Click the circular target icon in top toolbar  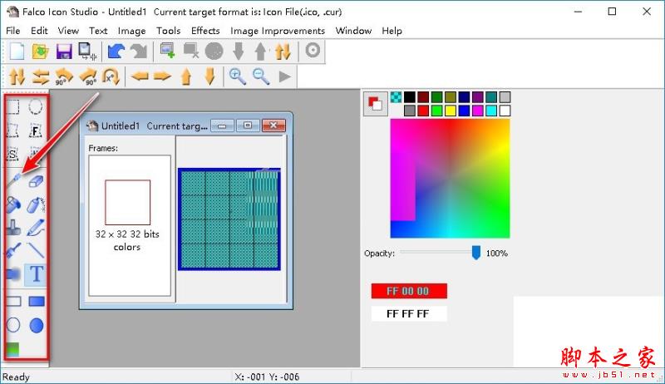(313, 51)
